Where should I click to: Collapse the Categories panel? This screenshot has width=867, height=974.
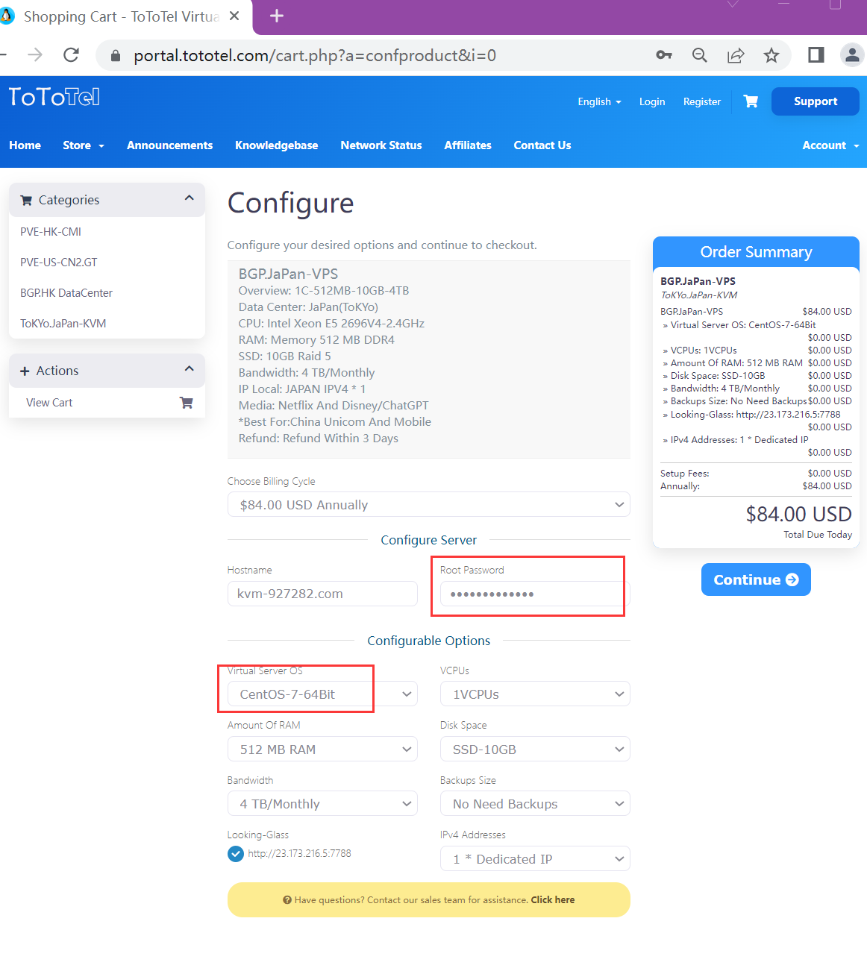point(189,198)
